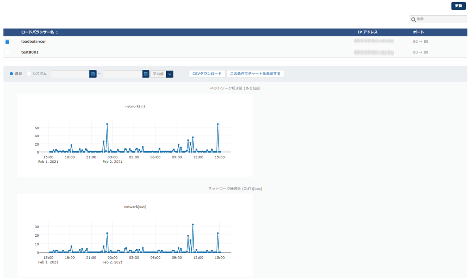Click the 更新 refresh button
468x280 pixels.
coord(458,6)
